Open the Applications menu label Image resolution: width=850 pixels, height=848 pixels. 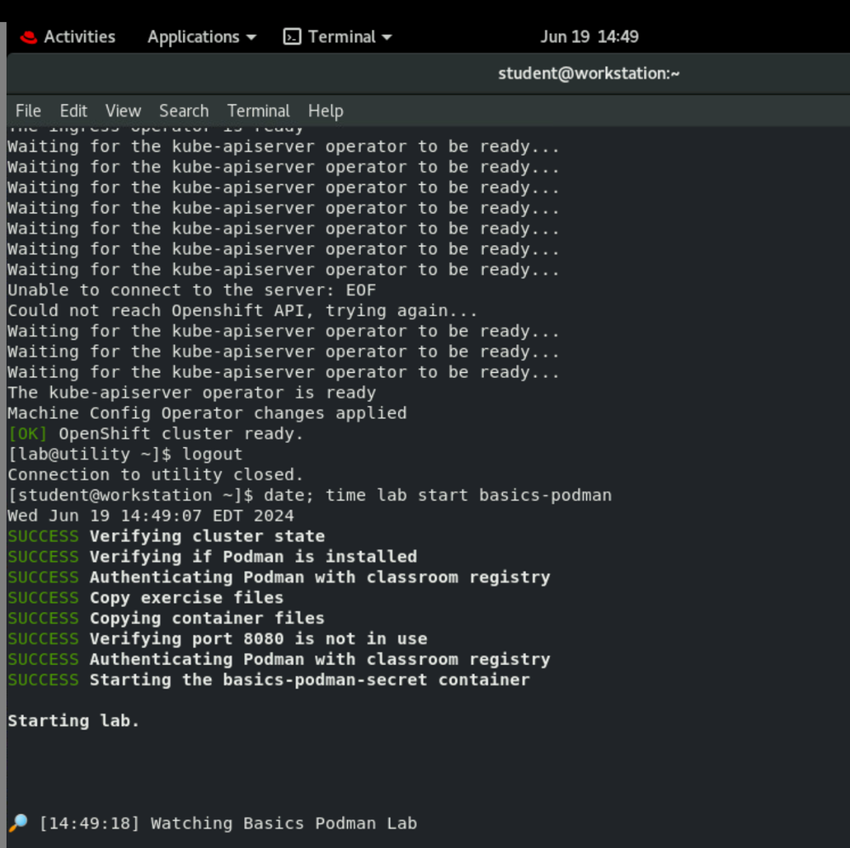pyautogui.click(x=193, y=37)
